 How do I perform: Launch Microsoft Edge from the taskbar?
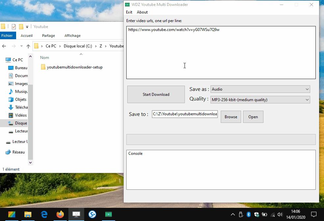(x=44, y=214)
